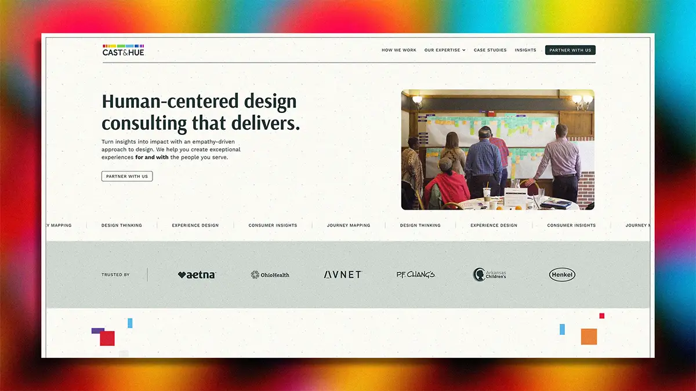Click the OhioHealth logo
696x391 pixels.
point(270,275)
